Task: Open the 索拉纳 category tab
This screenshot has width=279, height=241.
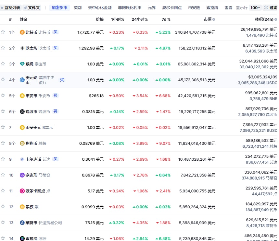Action: (212, 8)
